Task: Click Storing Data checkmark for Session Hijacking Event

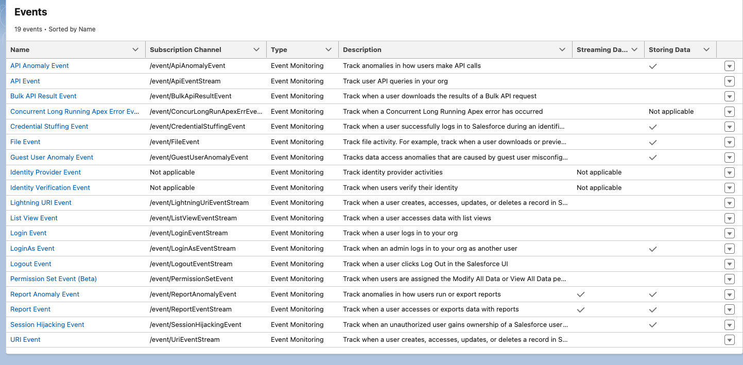Action: click(x=653, y=325)
